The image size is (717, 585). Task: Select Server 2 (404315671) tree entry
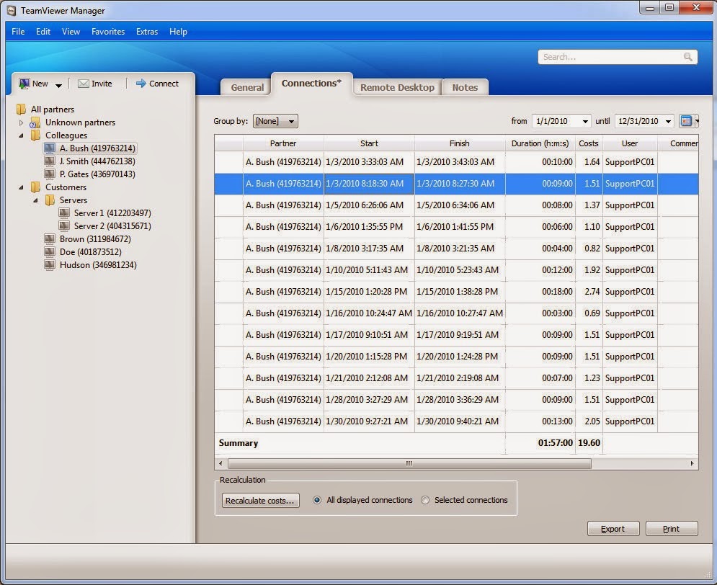click(x=112, y=226)
